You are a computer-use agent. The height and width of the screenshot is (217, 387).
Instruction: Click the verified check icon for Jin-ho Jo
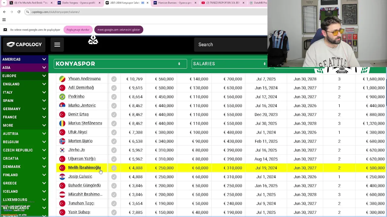114,150
